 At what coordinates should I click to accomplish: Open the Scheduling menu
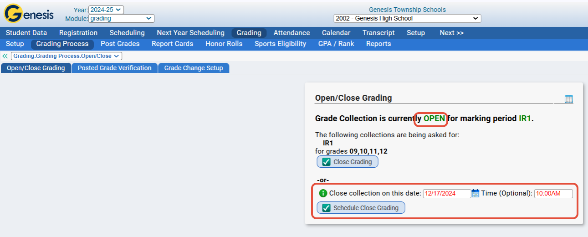(127, 33)
